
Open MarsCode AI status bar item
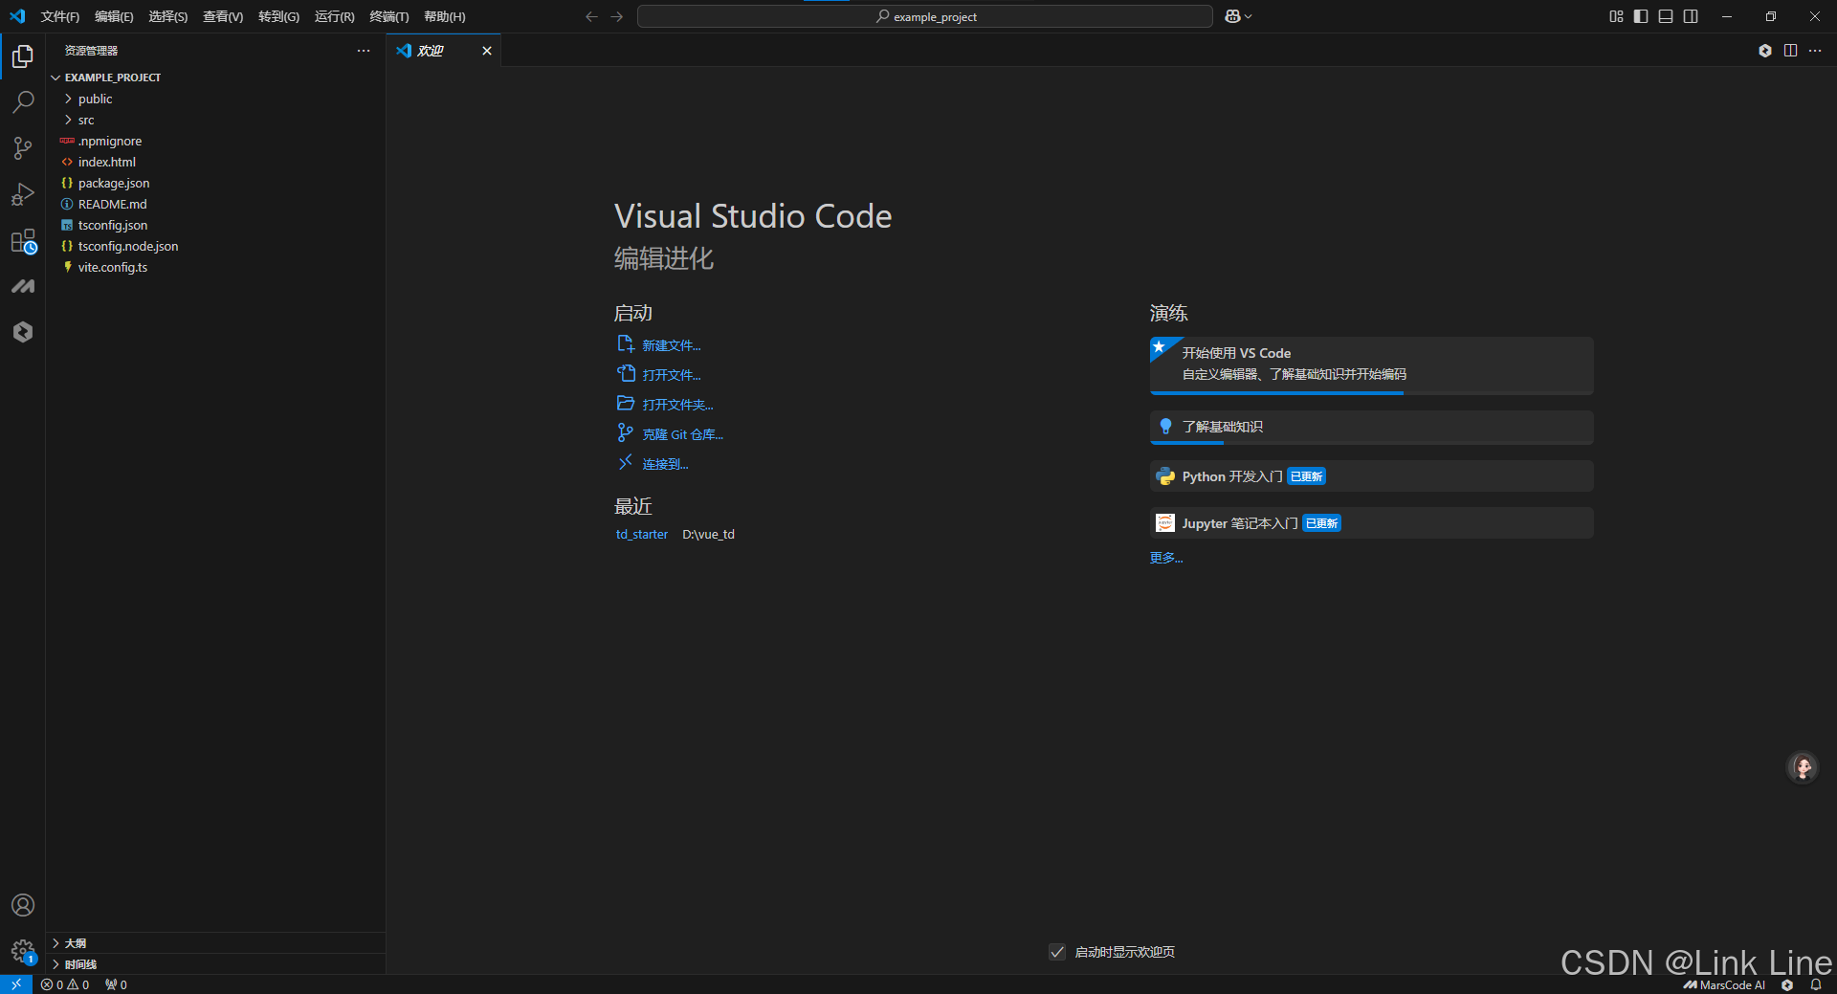1724,984
